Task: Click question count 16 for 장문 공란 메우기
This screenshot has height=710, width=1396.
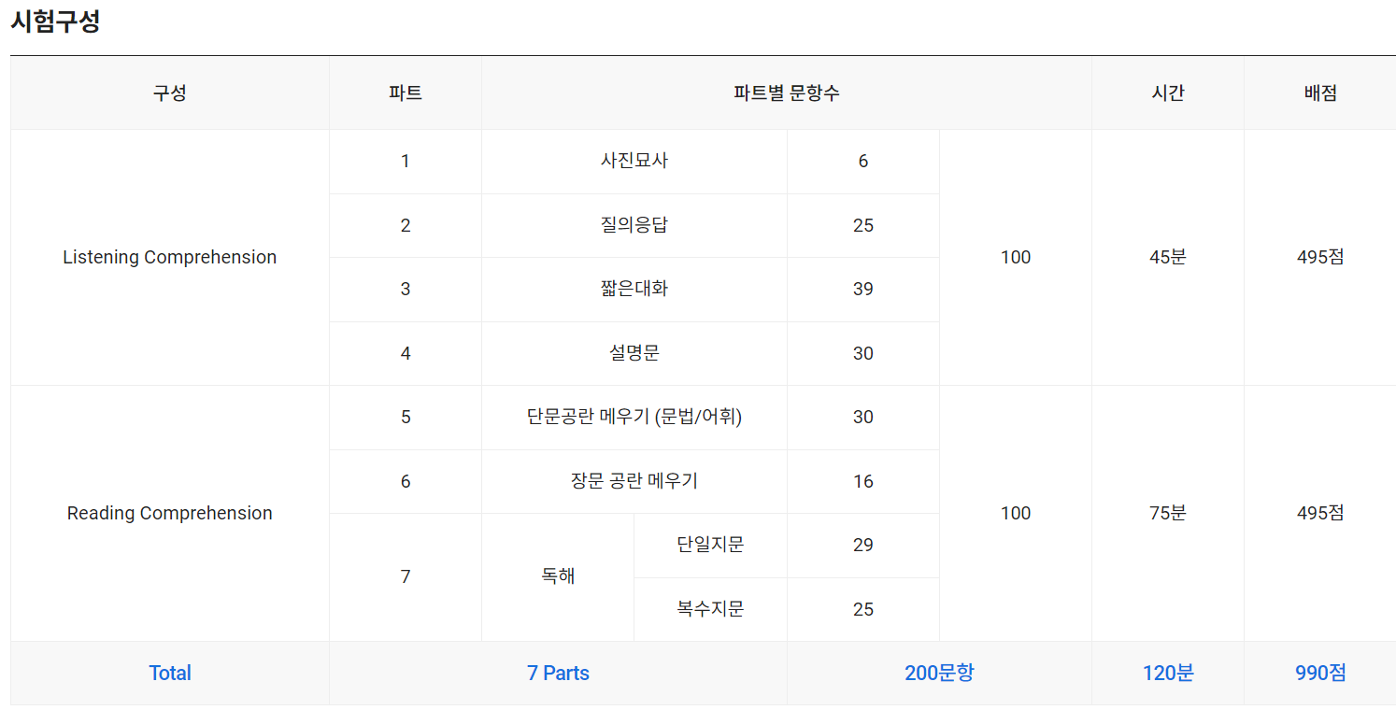Action: pyautogui.click(x=863, y=481)
